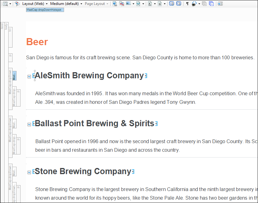The image size is (258, 203).
Task: Open the Insert Variable dropdown arrow
Action: (155, 4)
